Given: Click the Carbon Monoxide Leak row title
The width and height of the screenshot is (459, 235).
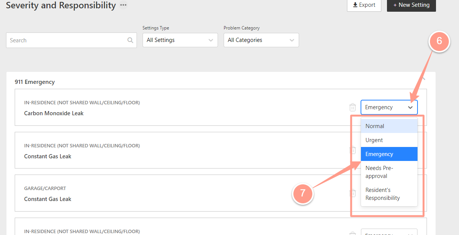Looking at the screenshot, I should pos(54,113).
